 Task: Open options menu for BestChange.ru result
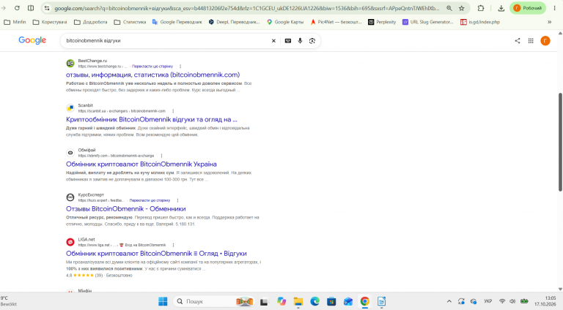180,67
